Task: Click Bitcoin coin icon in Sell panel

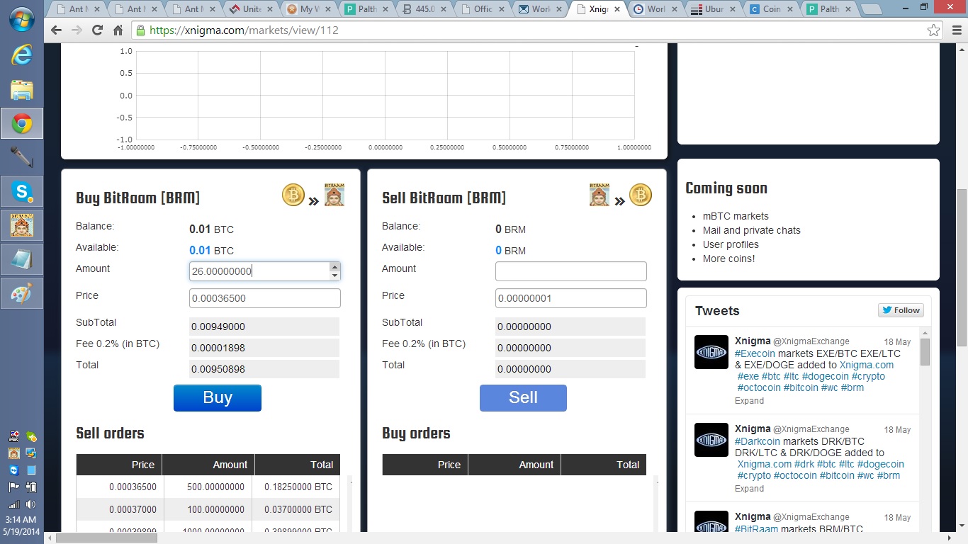Action: click(x=640, y=195)
